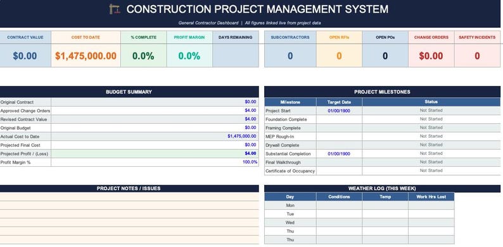Click the Temp cell for Tue
Viewport: 503px width, 247px height.
(x=385, y=214)
